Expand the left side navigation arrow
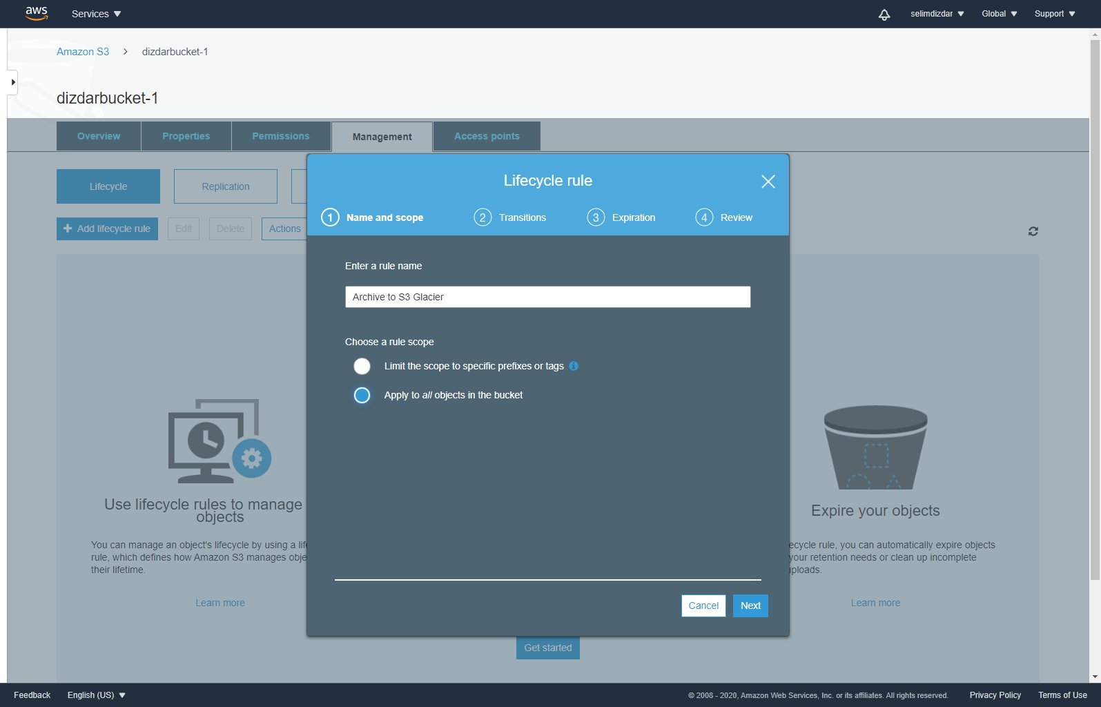Image resolution: width=1101 pixels, height=707 pixels. coord(12,82)
